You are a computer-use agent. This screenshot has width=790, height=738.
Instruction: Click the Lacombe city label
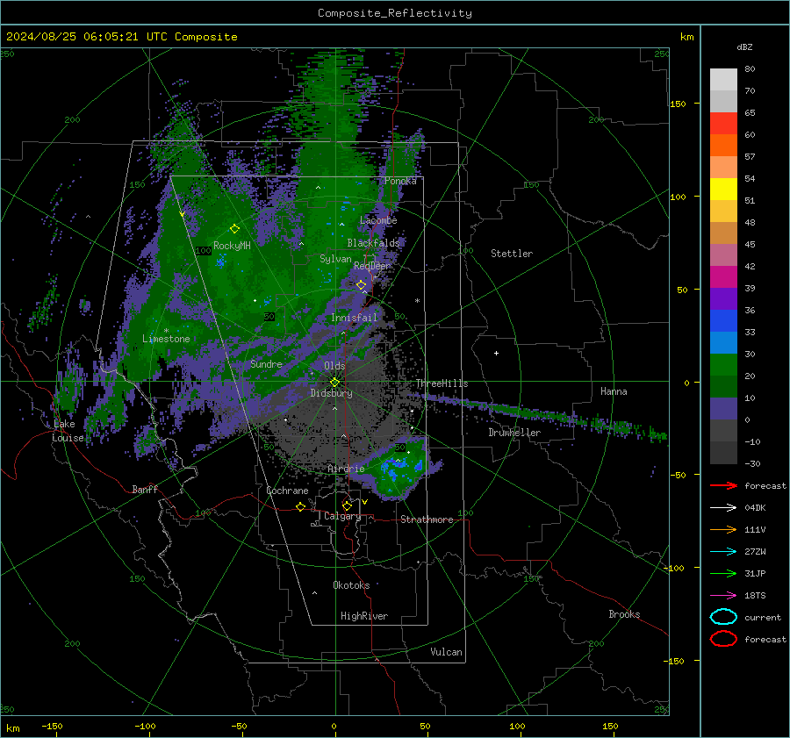pos(378,220)
